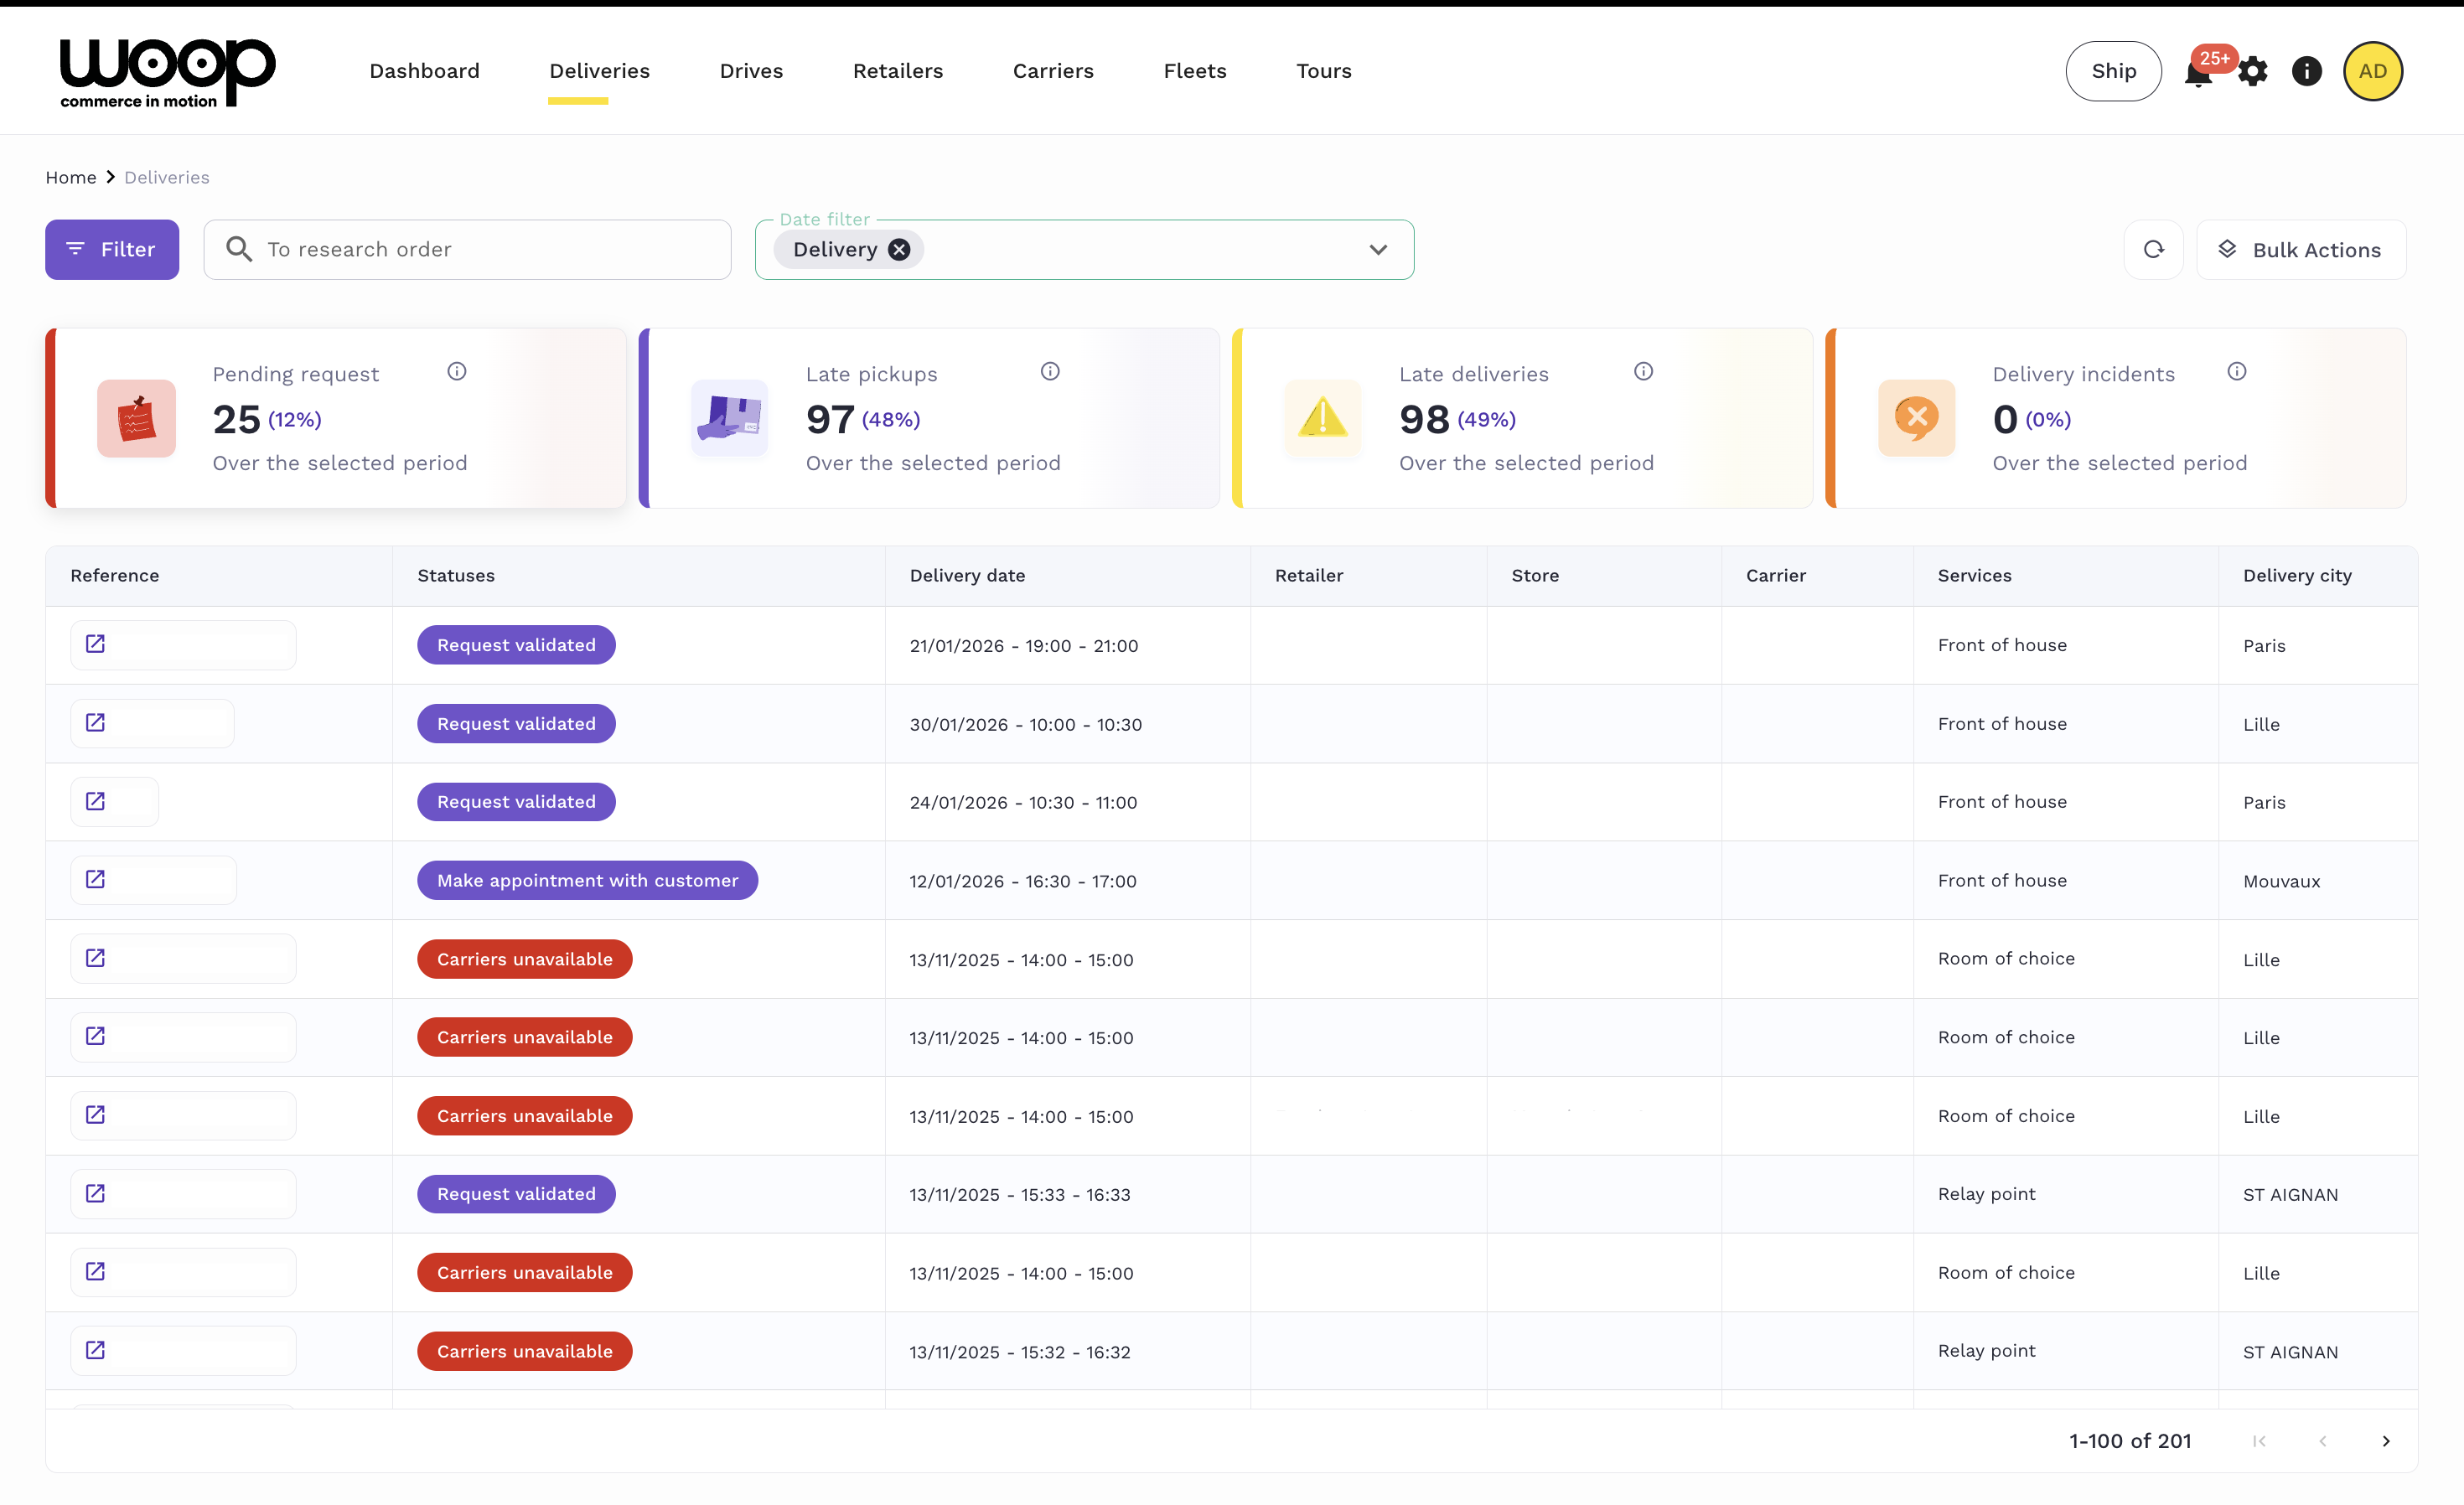Click the refresh icon beside Bulk Actions
Screen dimensions: 2464x1505
point(2153,250)
